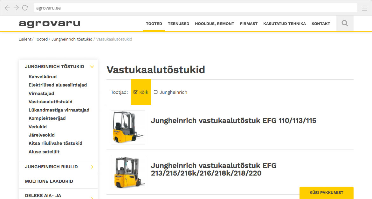Click the Küsi Pakkumist button
372x199 pixels.
click(327, 193)
